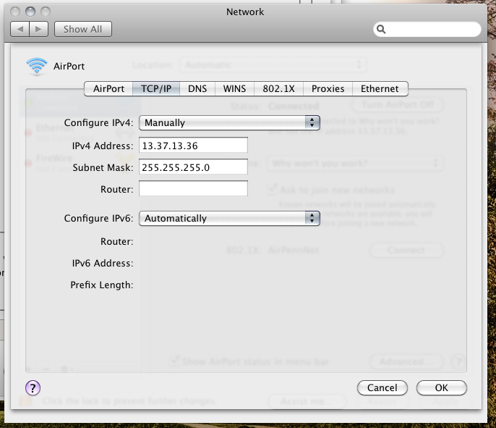This screenshot has width=496, height=428.
Task: Click the AirPort Wi-Fi icon
Action: tap(37, 66)
